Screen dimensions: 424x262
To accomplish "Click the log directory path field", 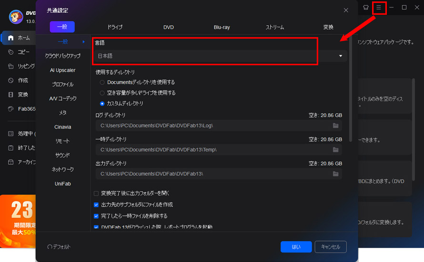I will (x=219, y=125).
